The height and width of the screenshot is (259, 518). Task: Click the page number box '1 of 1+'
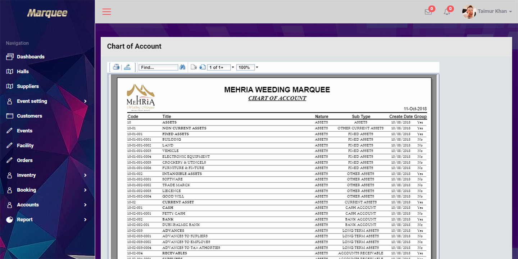[219, 67]
